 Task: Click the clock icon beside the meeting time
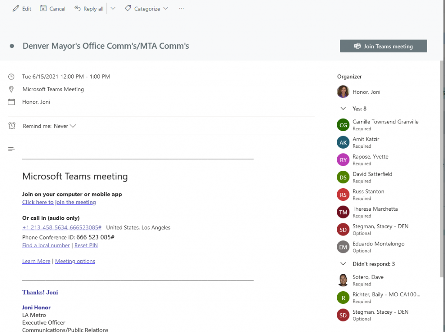11,76
